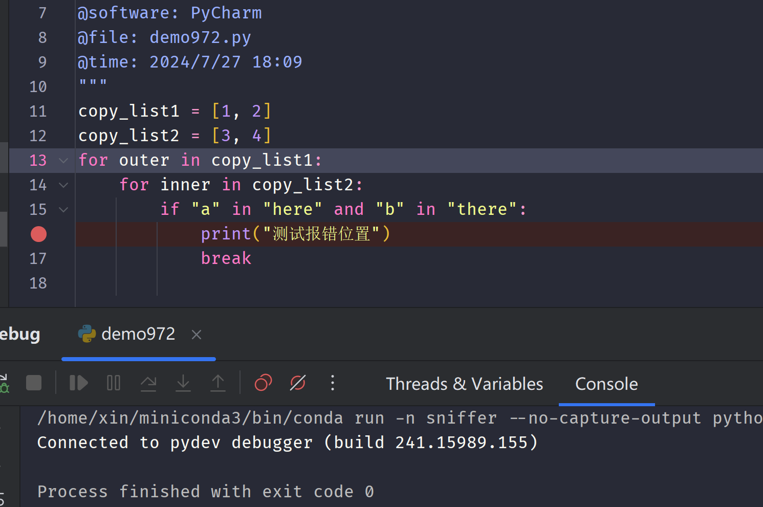Viewport: 763px width, 507px height.
Task: Click line number 17 in the gutter
Action: click(38, 259)
